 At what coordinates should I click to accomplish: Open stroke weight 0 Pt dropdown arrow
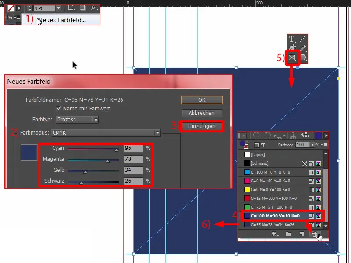coord(58,8)
